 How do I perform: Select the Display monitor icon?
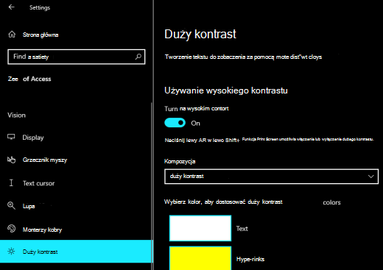(x=11, y=137)
